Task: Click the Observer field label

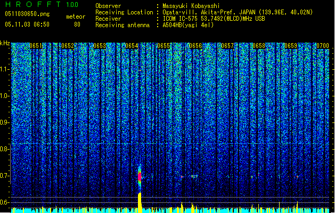Action: click(x=108, y=6)
